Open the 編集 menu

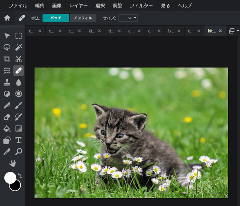point(40,6)
